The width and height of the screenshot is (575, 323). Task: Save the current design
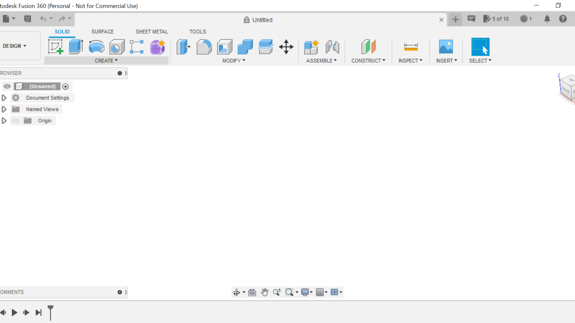tap(27, 18)
